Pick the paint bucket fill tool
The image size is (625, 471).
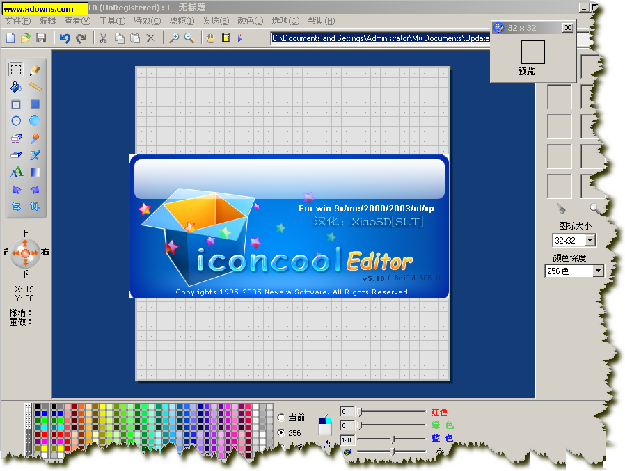[16, 87]
